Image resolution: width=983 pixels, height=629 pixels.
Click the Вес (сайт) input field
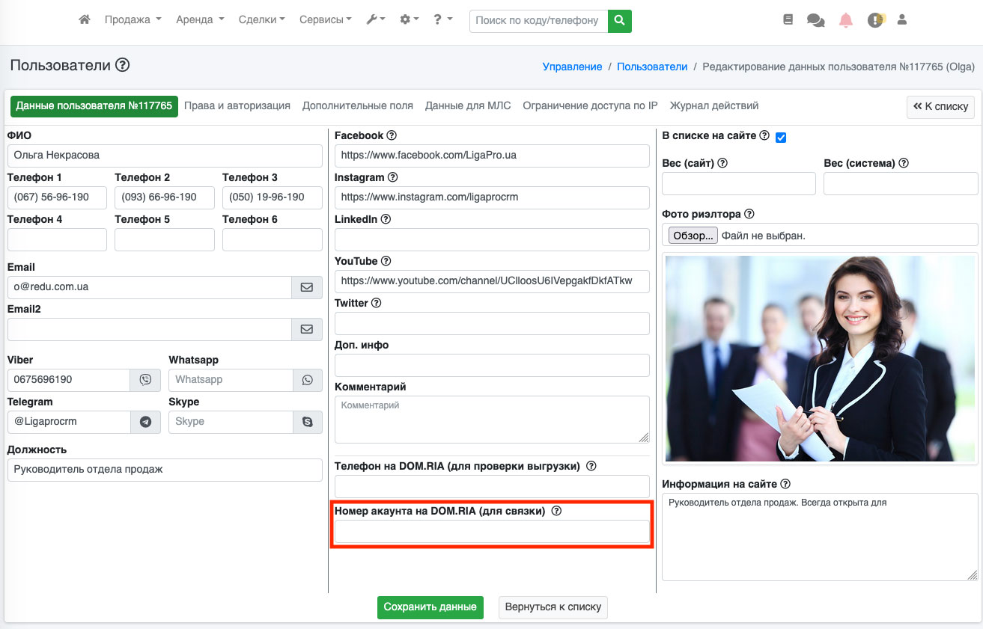click(x=739, y=183)
